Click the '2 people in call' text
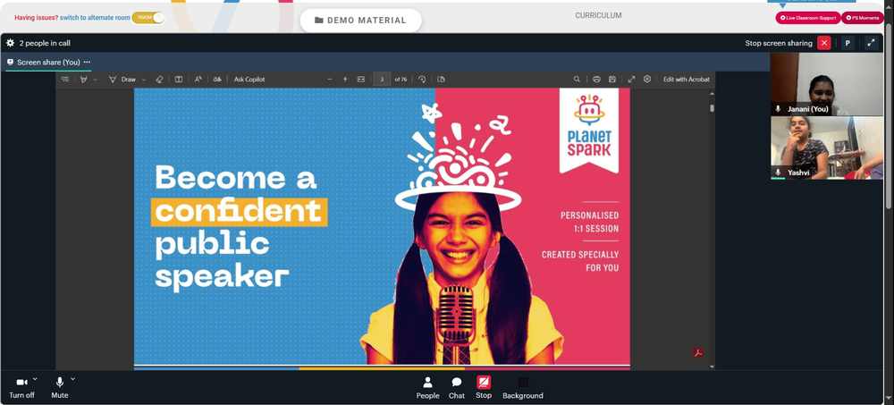The image size is (894, 405). (45, 43)
